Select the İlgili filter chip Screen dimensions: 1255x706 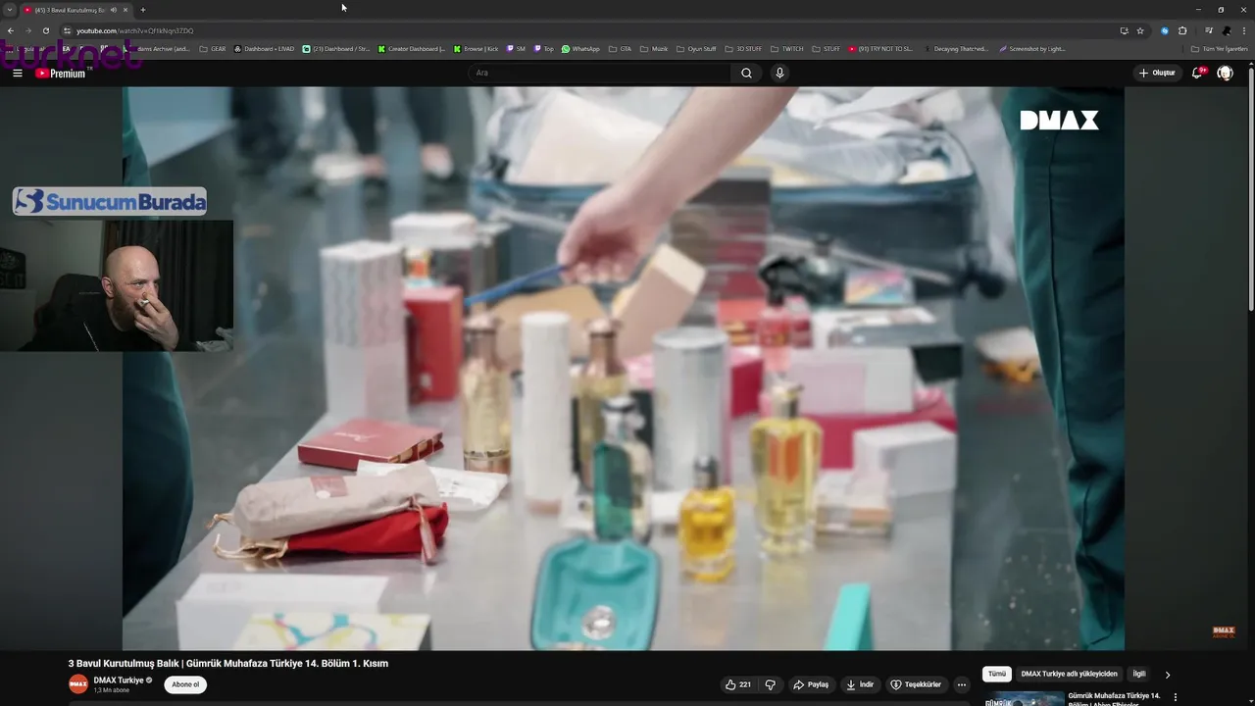[1139, 674]
